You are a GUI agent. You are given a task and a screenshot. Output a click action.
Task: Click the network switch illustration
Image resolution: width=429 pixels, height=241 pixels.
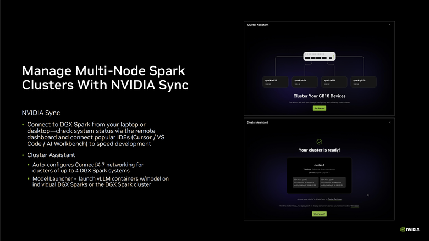point(320,57)
